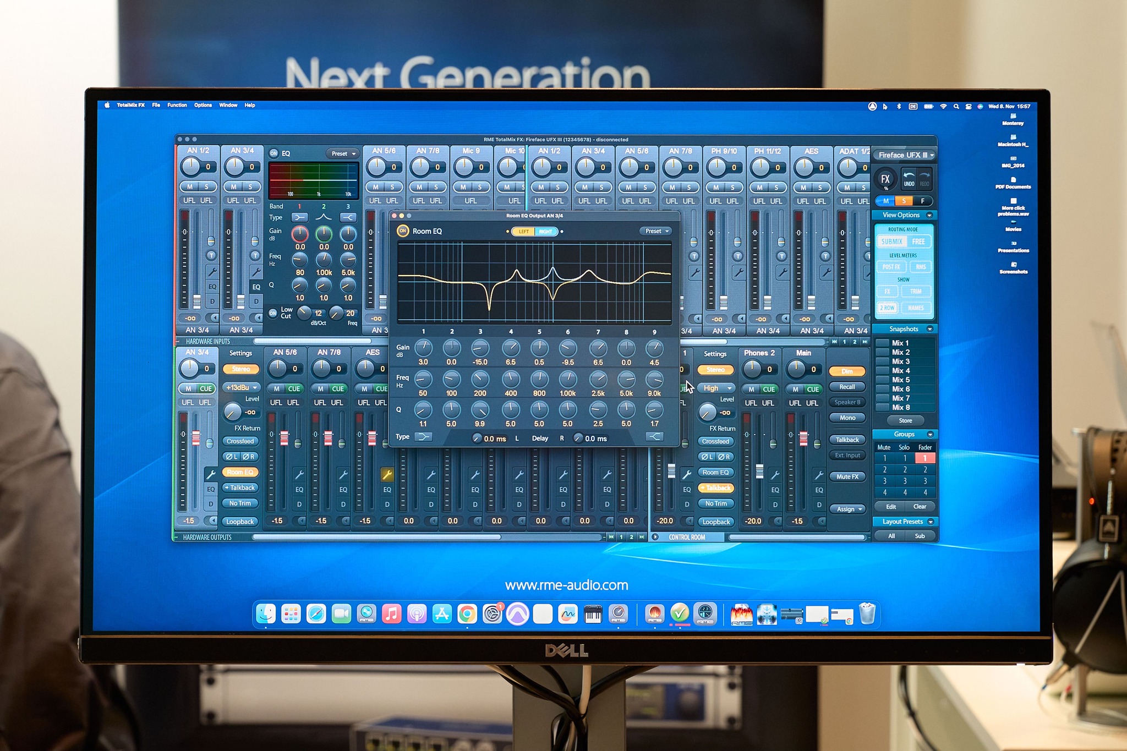The image size is (1127, 751).
Task: Toggle the Low Cut ON button
Action: click(272, 313)
